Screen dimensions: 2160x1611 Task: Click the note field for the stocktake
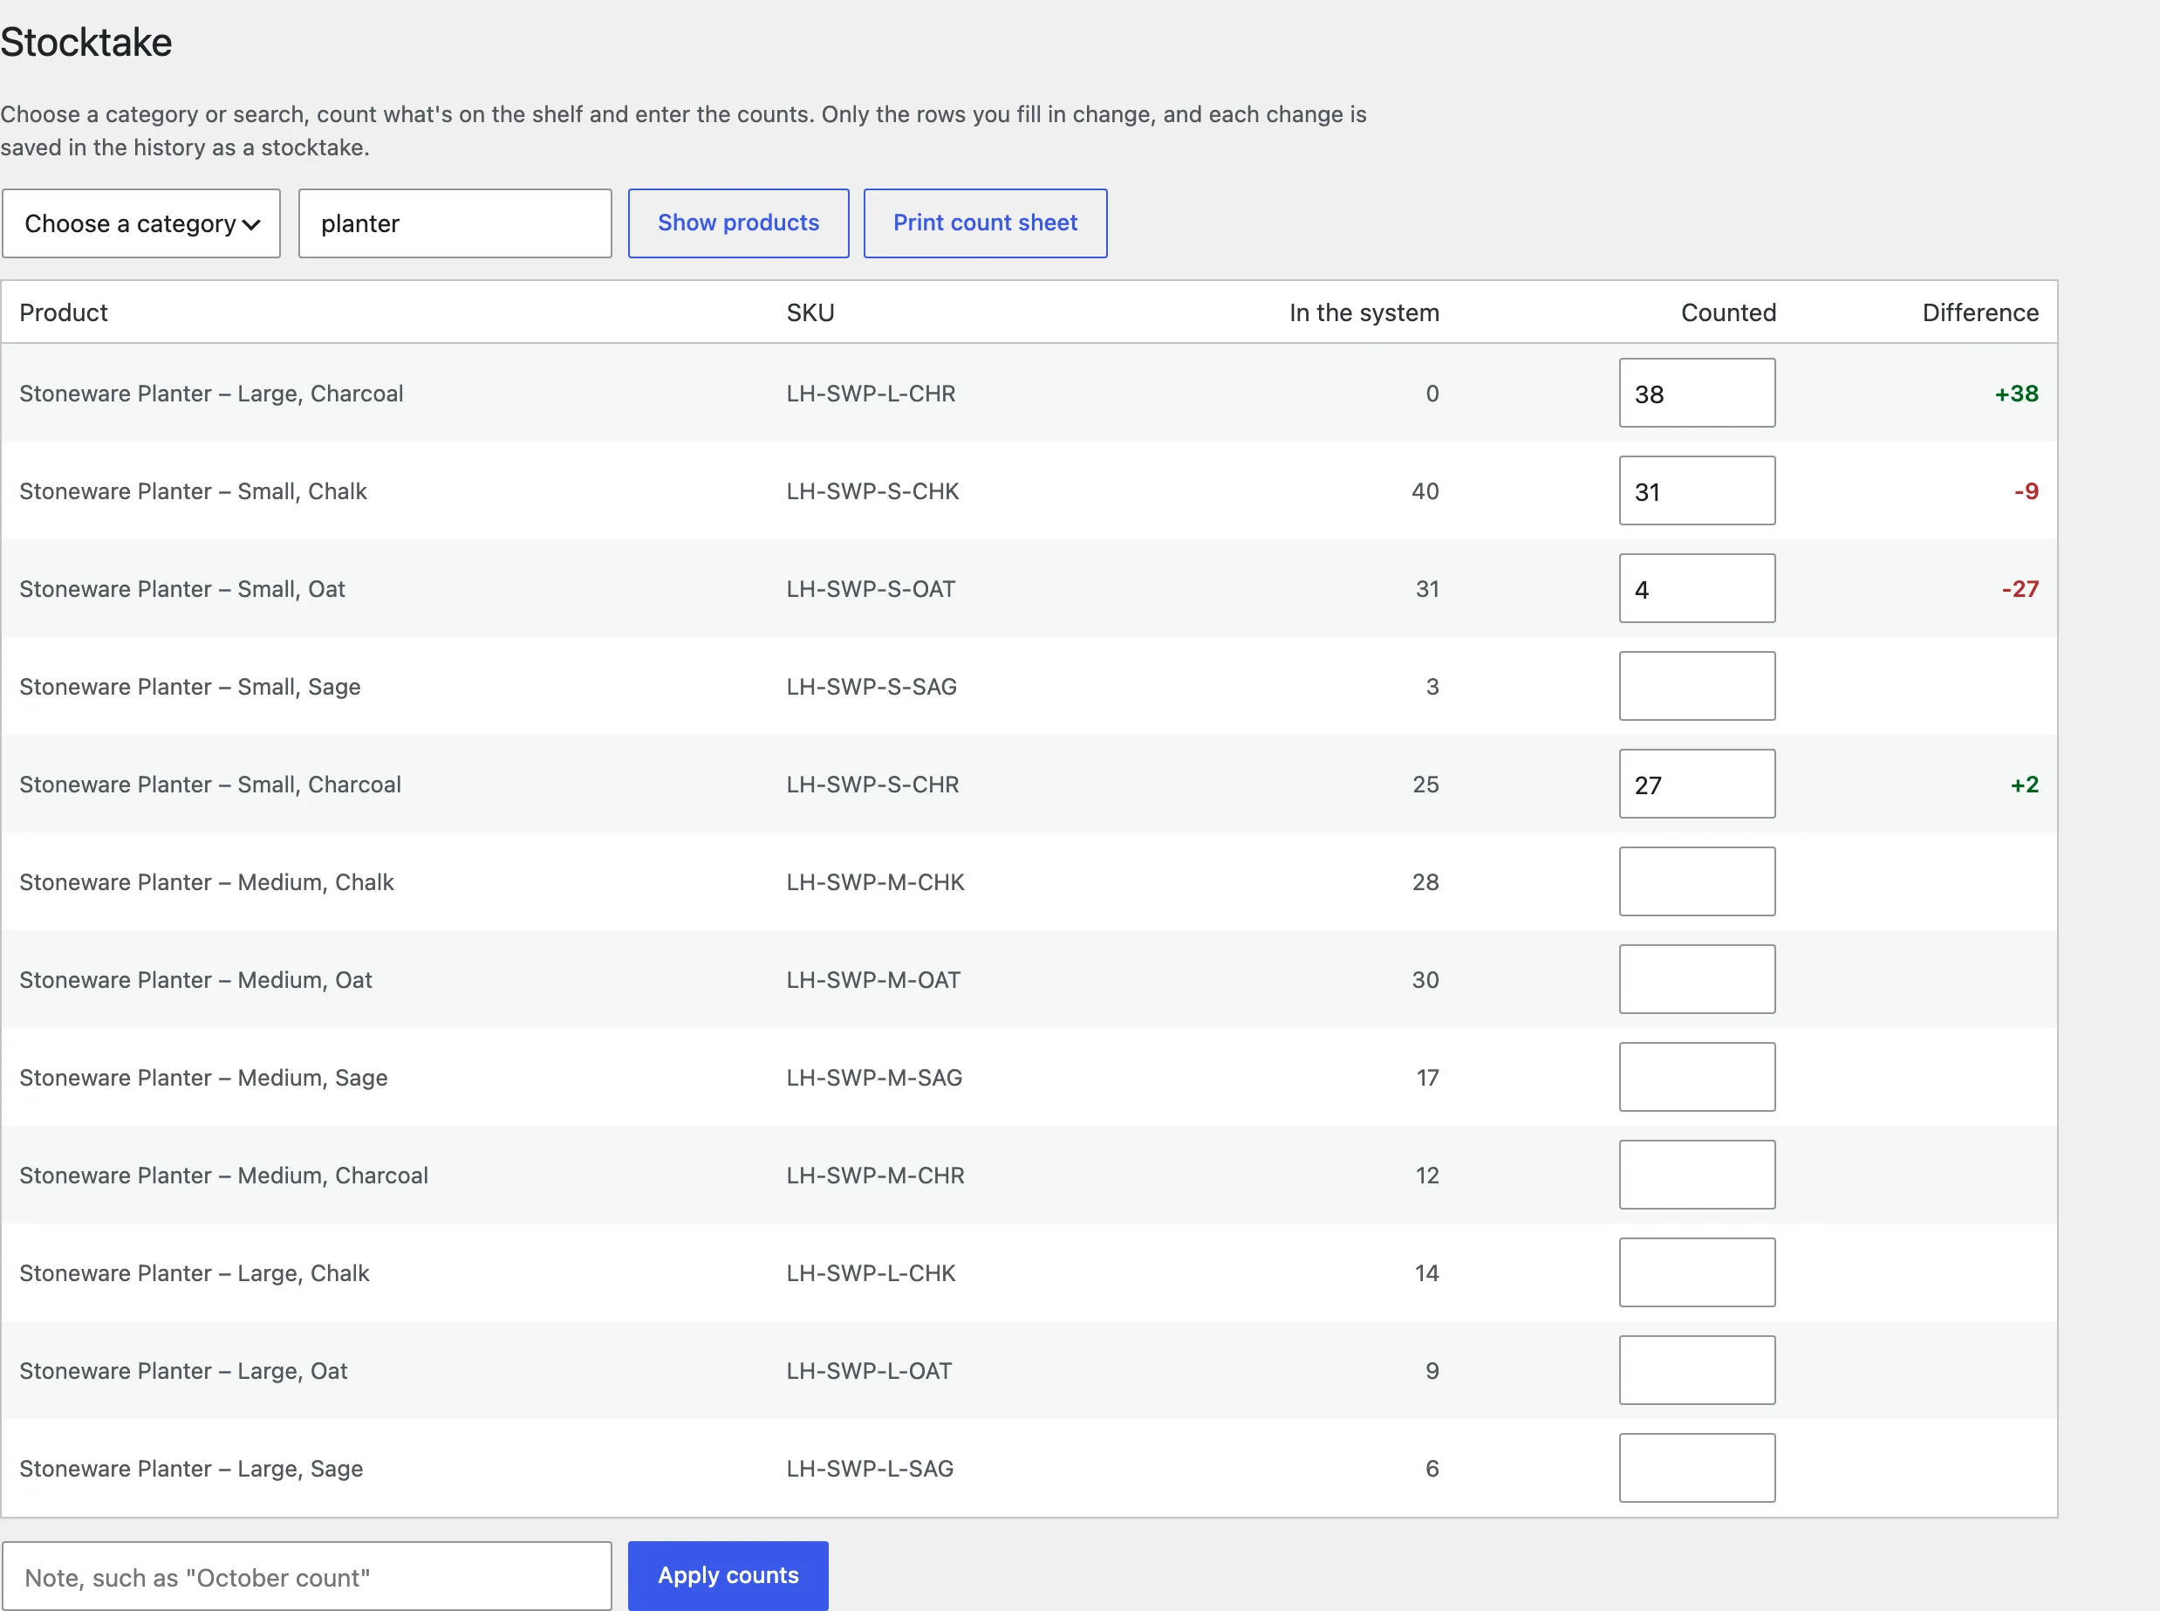point(307,1576)
